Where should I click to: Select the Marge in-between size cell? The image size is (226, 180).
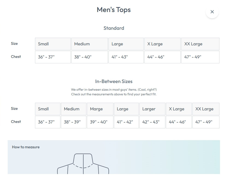100,109
